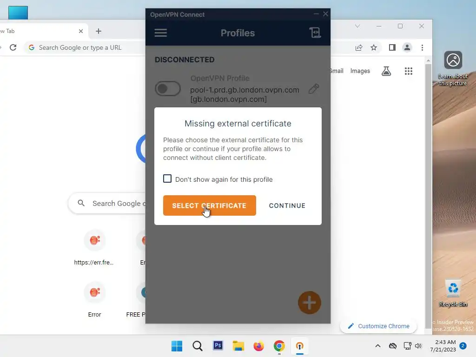Open the volume tray icon
The width and height of the screenshot is (476, 357).
pyautogui.click(x=418, y=346)
